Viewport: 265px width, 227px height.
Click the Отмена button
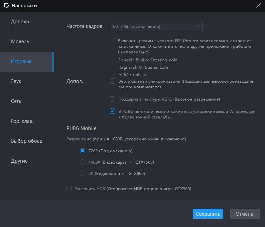[x=244, y=214]
